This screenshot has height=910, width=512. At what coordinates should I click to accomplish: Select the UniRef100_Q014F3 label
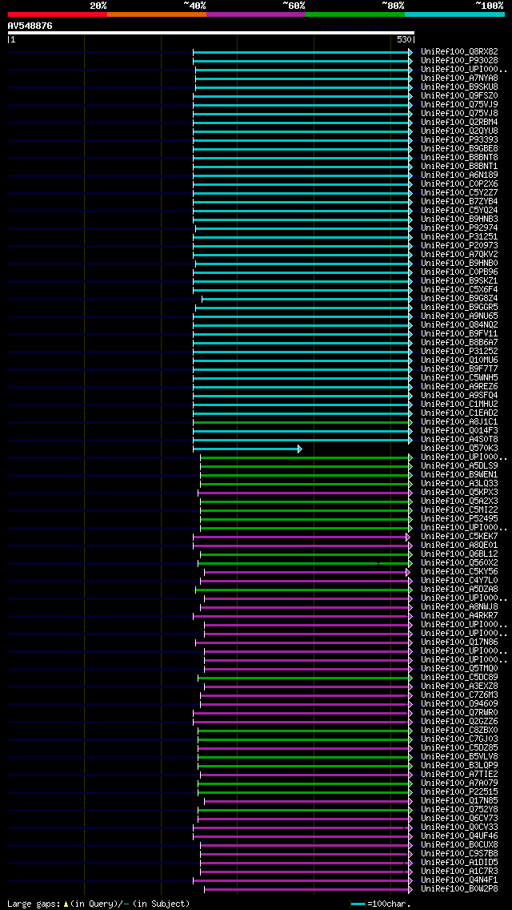click(459, 431)
